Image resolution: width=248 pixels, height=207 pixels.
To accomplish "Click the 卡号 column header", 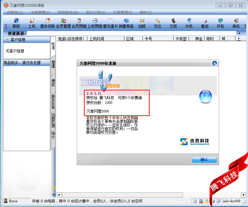I will [158, 39].
